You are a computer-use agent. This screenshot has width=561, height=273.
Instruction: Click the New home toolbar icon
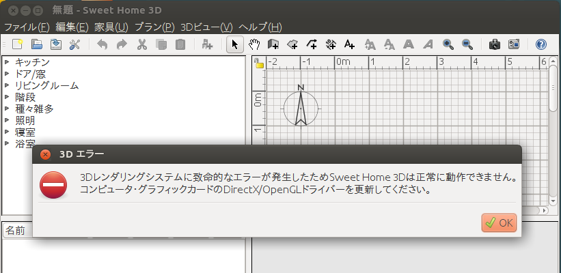click(17, 44)
